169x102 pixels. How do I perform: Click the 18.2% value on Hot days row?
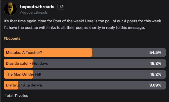click(x=156, y=63)
